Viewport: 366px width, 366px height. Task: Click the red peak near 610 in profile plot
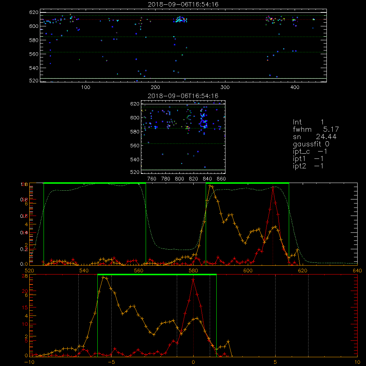click(273, 188)
